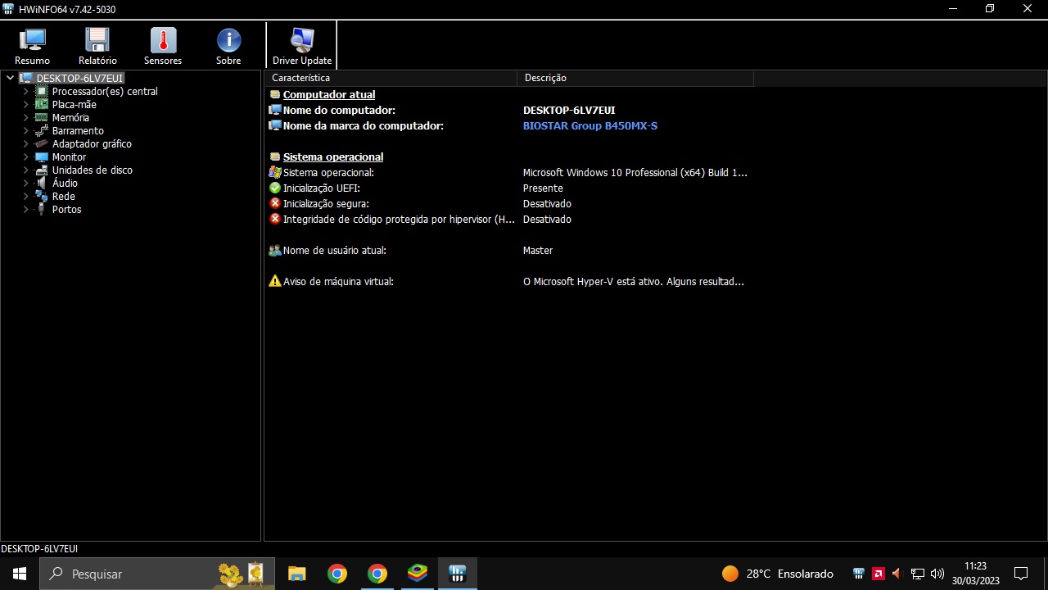Click the Barramento bus icon
Image resolution: width=1048 pixels, height=590 pixels.
coord(42,131)
